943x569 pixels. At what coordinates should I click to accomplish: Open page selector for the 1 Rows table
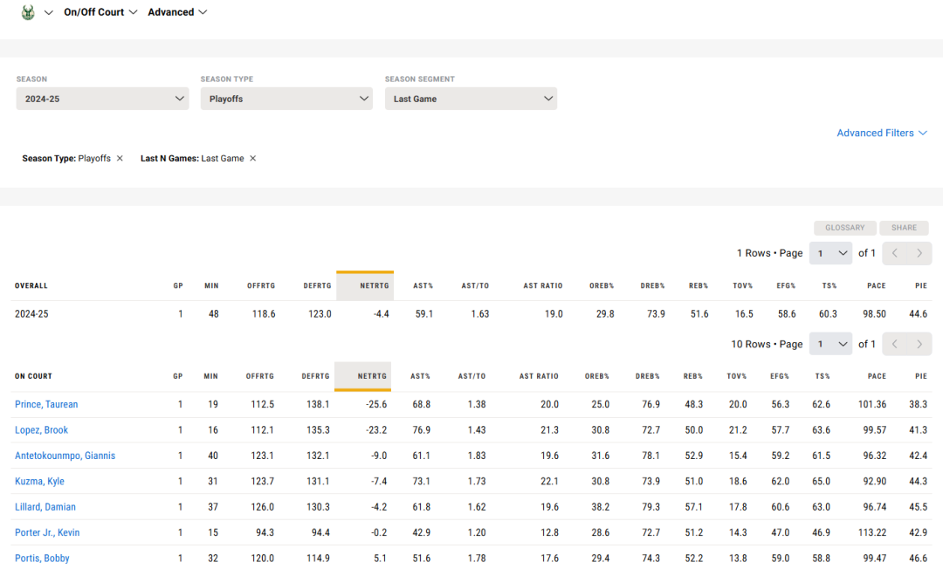pos(830,254)
